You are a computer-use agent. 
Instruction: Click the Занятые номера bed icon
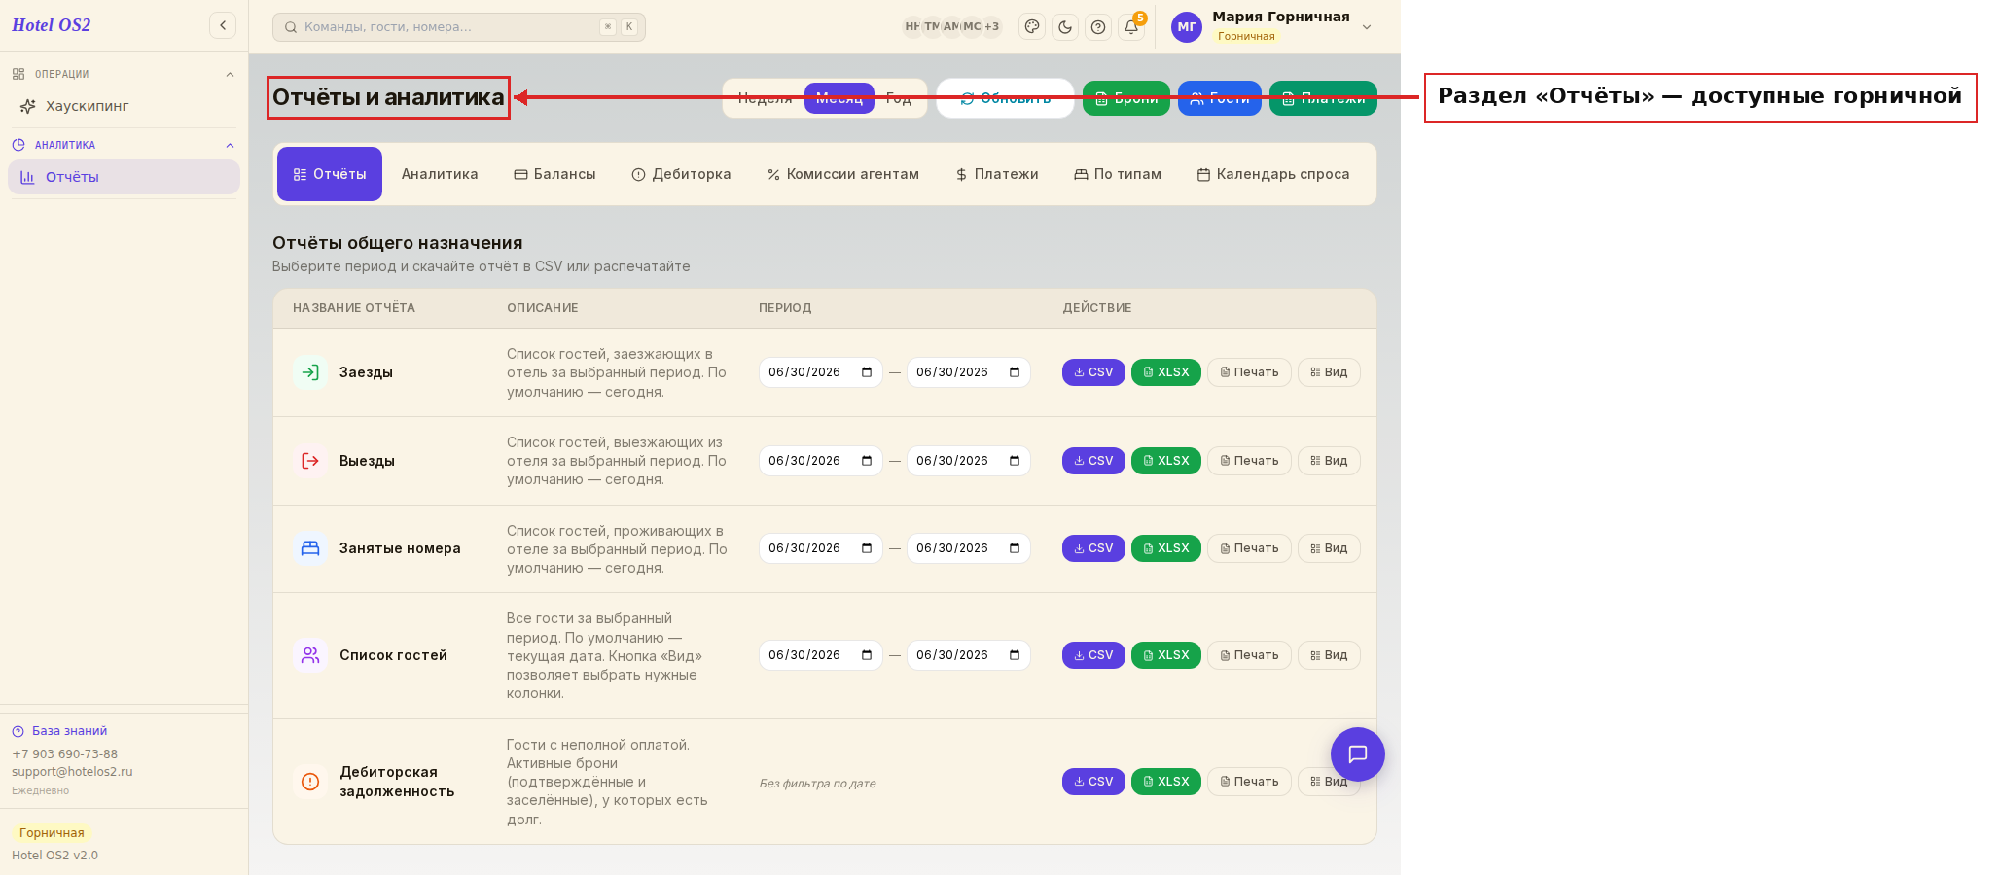pos(310,548)
